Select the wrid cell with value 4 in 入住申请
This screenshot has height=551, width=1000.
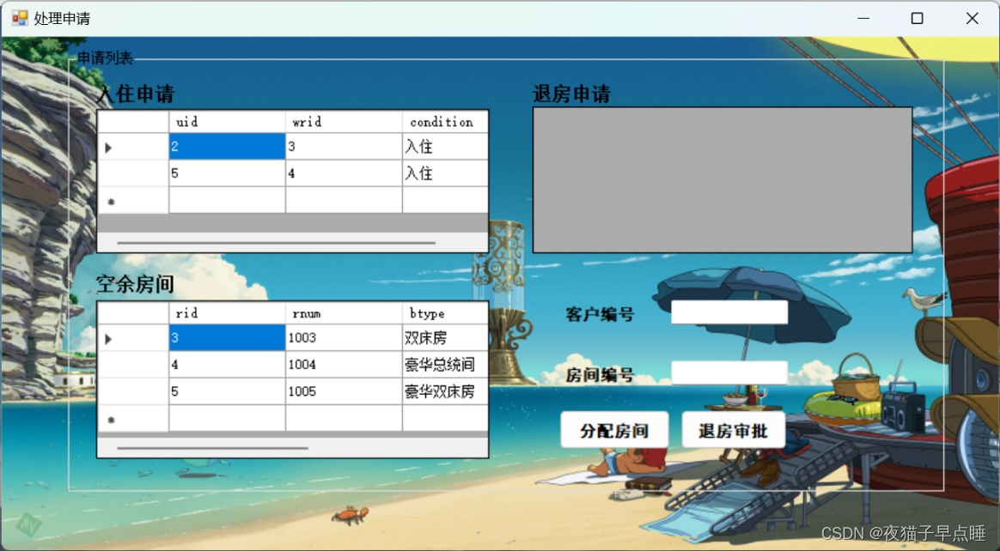[344, 173]
